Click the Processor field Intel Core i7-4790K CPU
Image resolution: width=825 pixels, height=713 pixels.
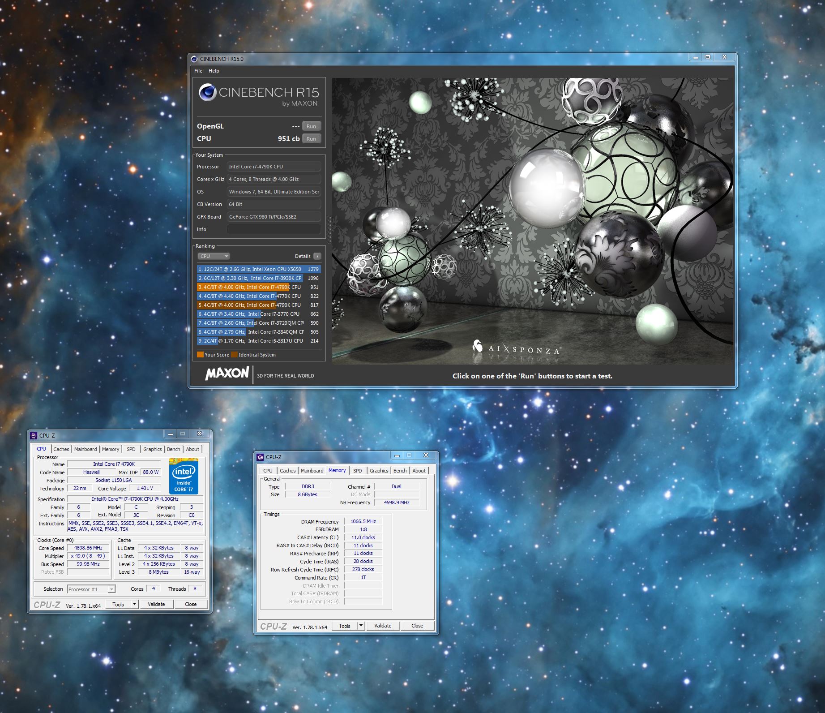click(274, 167)
